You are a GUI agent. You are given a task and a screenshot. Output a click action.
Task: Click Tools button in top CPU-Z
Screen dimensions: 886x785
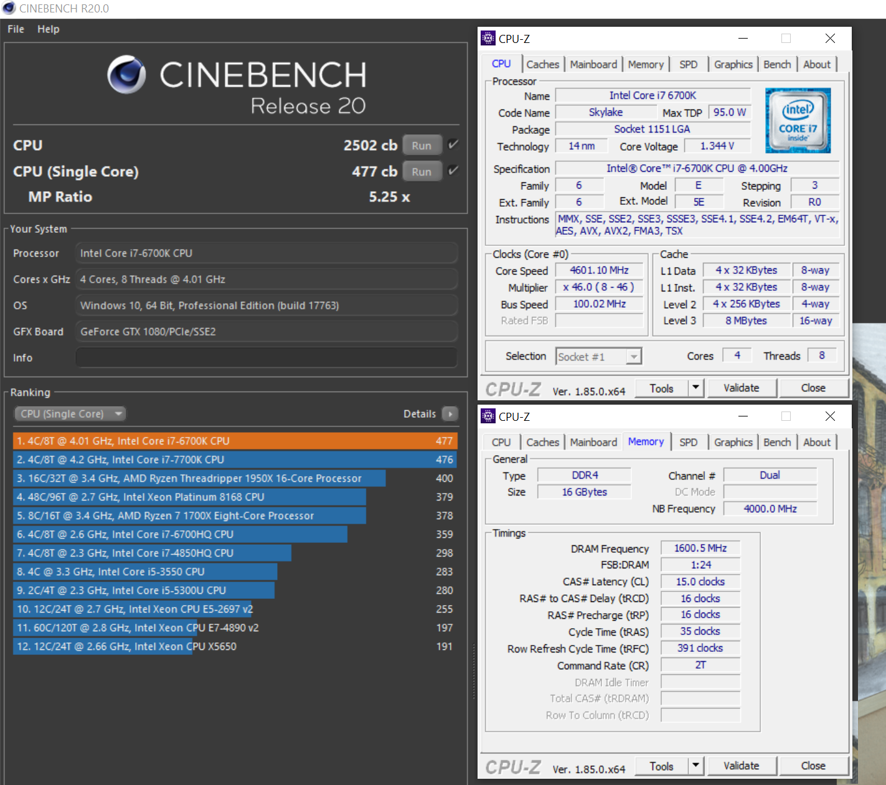point(661,388)
